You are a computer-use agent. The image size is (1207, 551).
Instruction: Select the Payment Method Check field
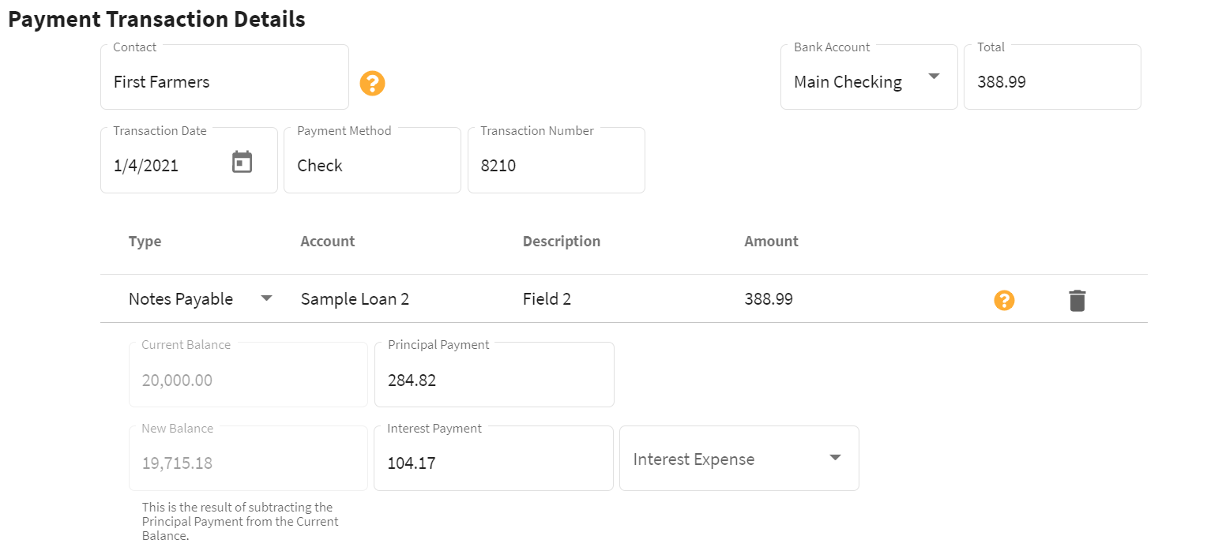point(372,160)
